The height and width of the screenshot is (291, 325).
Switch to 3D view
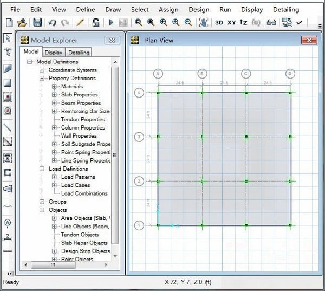click(219, 22)
